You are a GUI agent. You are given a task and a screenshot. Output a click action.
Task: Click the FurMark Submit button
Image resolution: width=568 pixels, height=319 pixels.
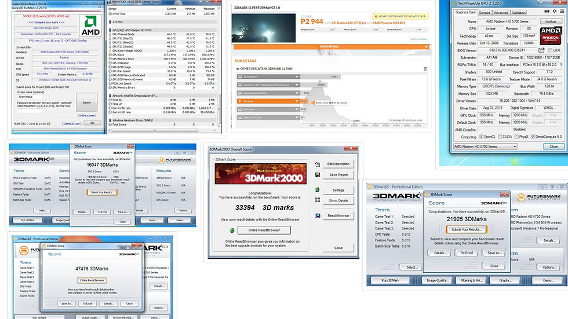(x=86, y=102)
